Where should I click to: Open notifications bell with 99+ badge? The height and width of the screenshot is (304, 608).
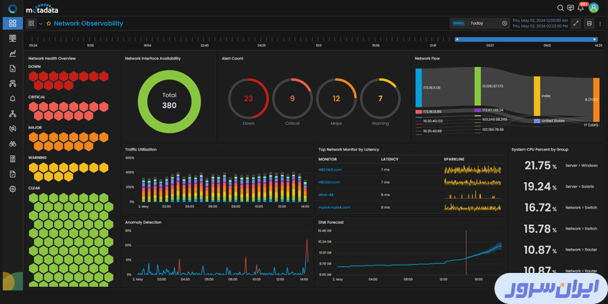(581, 8)
